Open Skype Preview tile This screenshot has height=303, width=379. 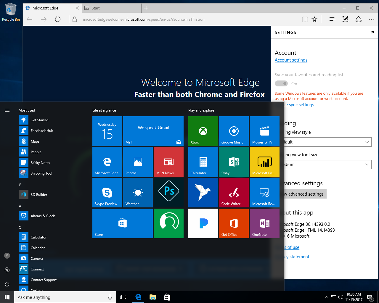[107, 193]
